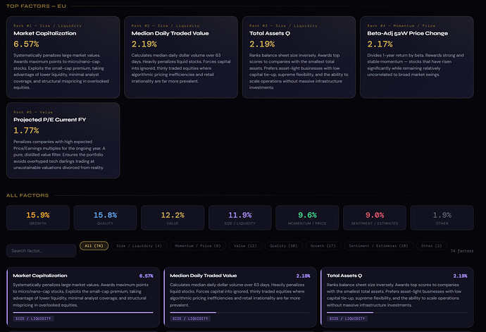The height and width of the screenshot is (332, 486).
Task: Open the 15.8% Quality summary tile
Action: coord(104,219)
